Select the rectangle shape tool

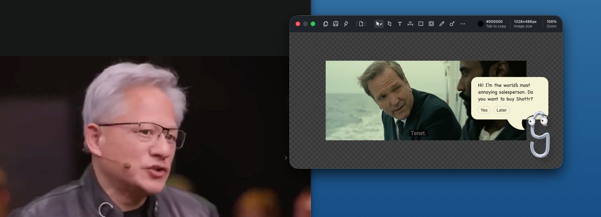(x=421, y=23)
